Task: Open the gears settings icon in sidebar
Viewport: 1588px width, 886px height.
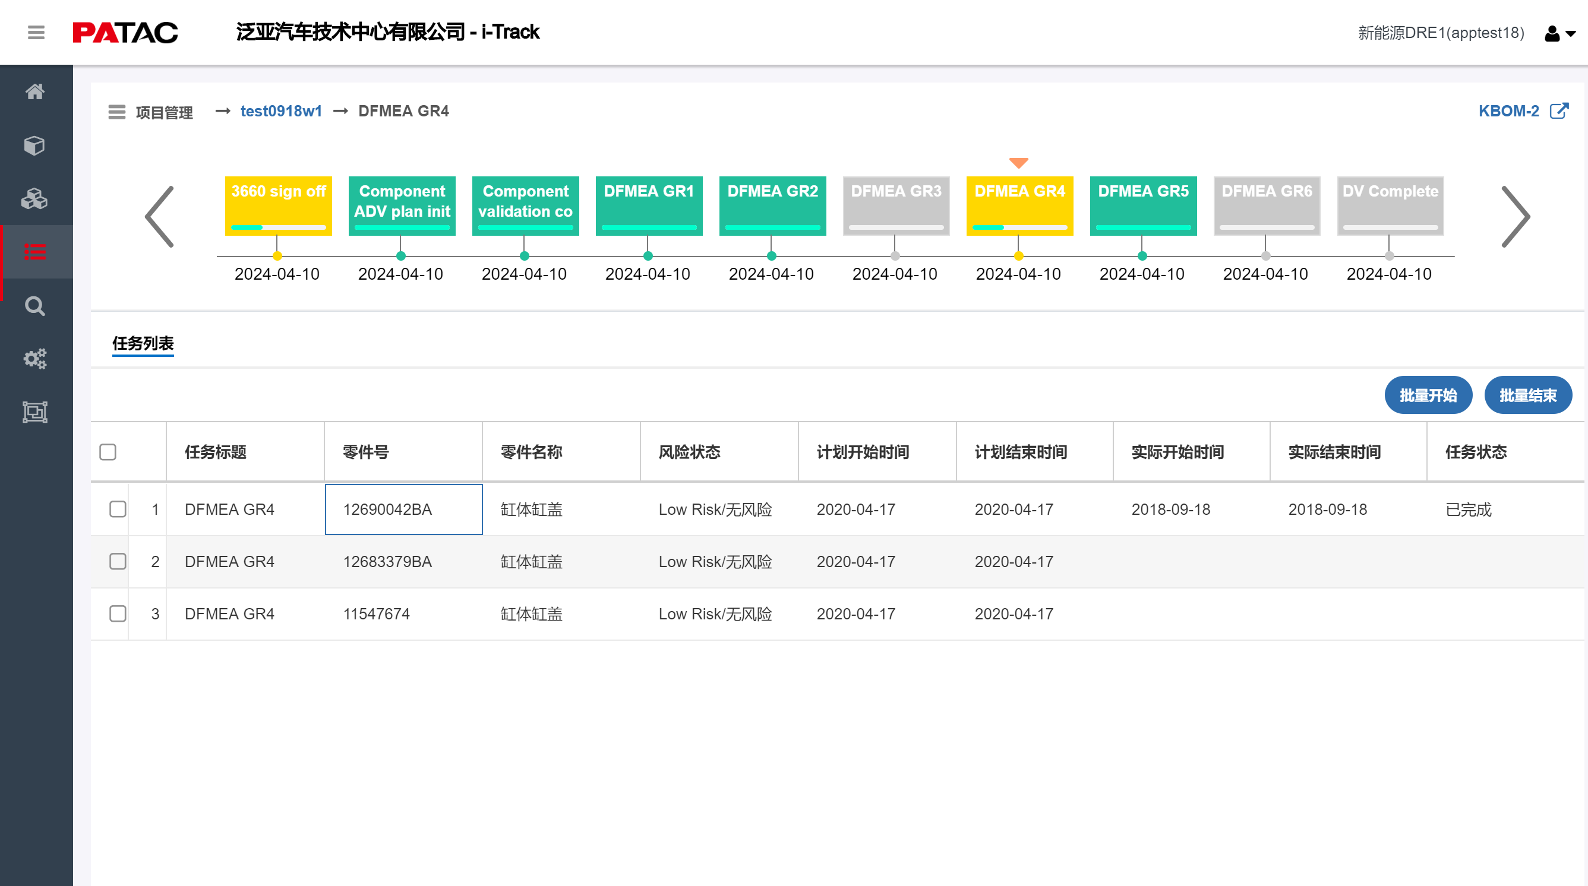Action: coord(35,359)
